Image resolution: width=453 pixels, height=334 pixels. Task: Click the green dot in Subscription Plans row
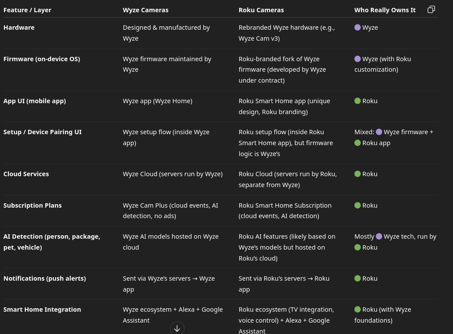pos(357,205)
